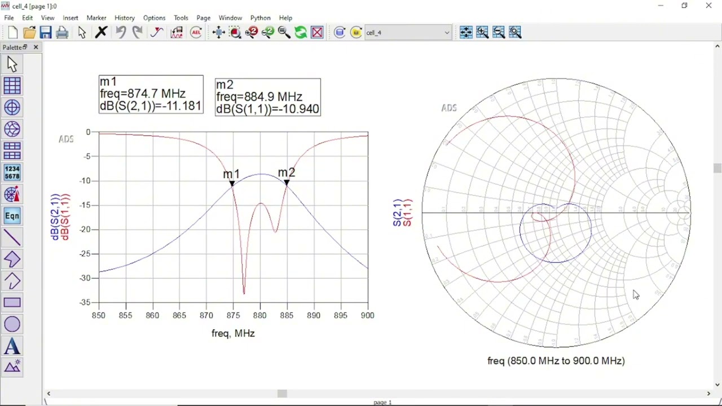This screenshot has width=722, height=406.
Task: Open the Insert menu
Action: pyautogui.click(x=71, y=18)
